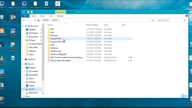
Task: Expand OS (C:) drive node
Action: pyautogui.click(x=24, y=89)
